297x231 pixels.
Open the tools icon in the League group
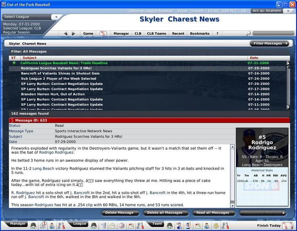140,226
